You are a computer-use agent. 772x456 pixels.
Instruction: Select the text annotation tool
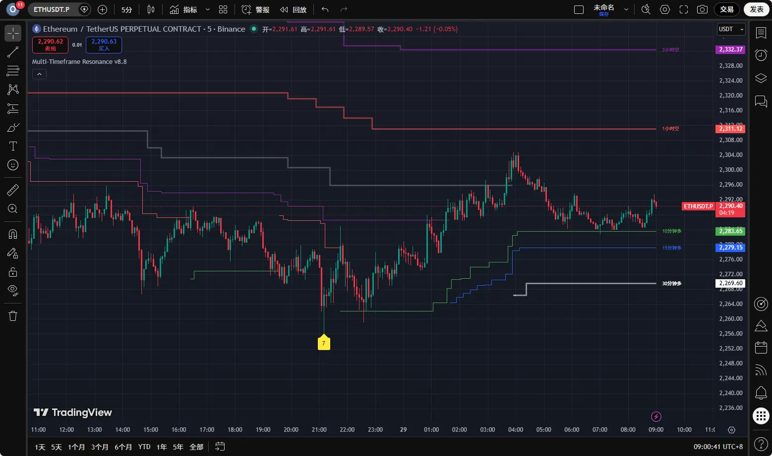(x=13, y=146)
